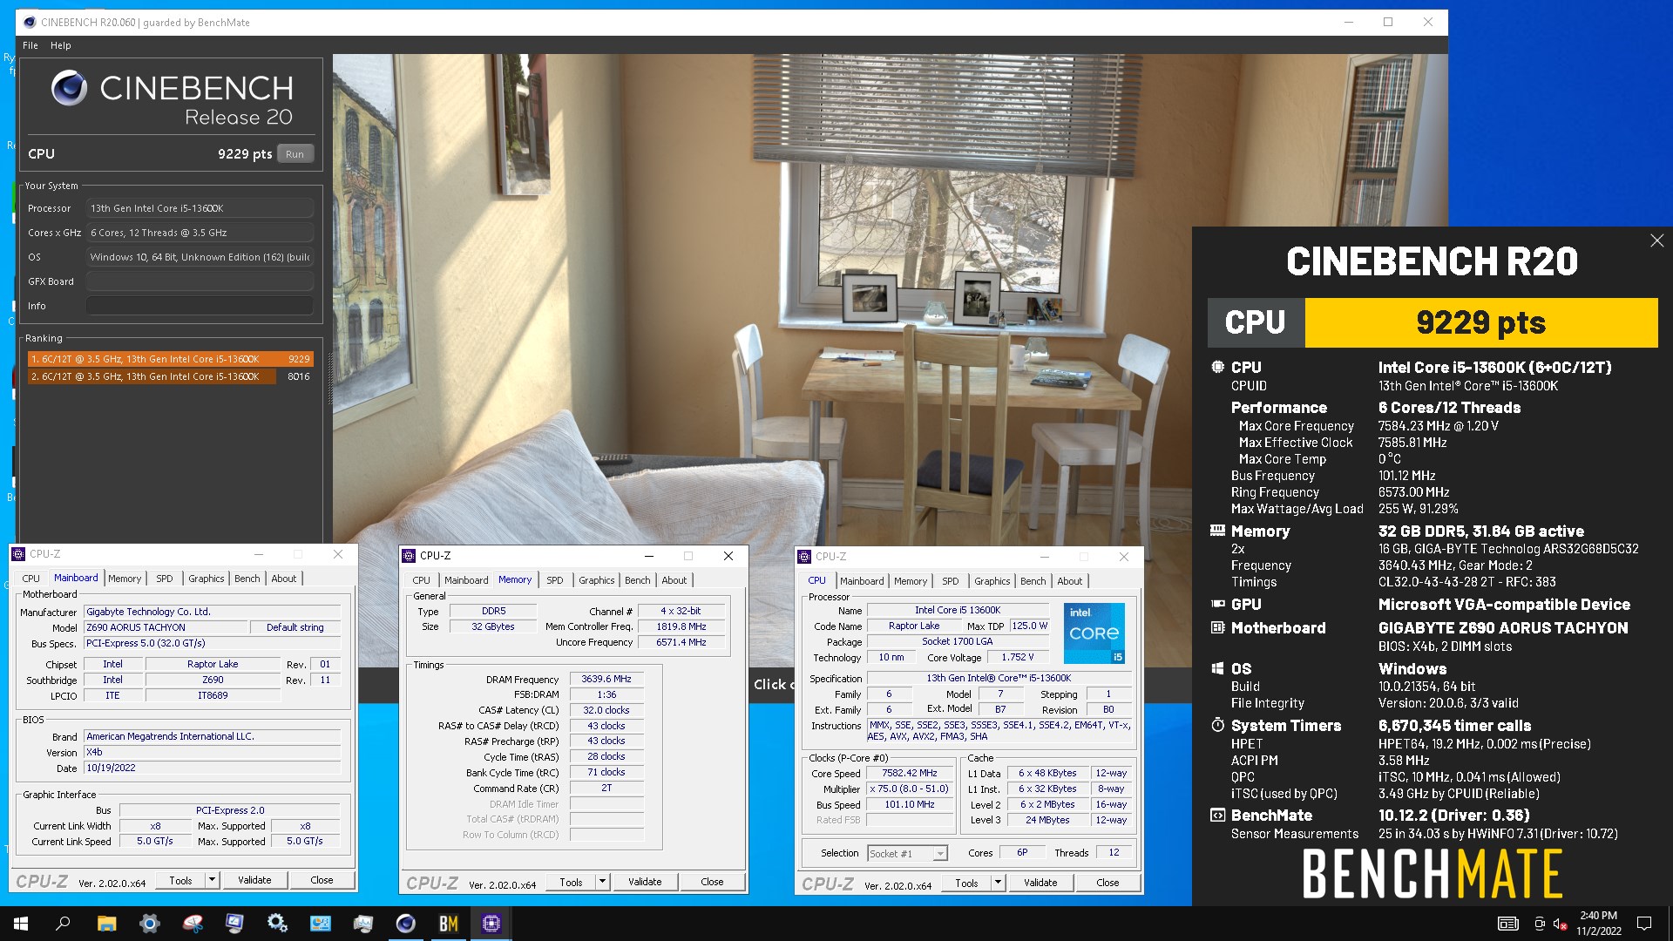Open Cinebench File menu

30,45
